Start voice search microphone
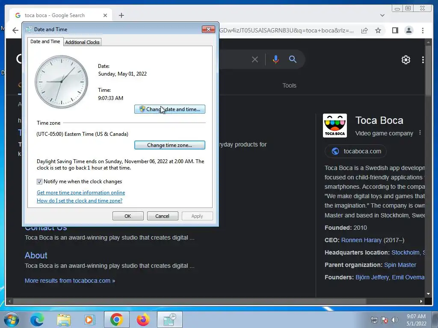The height and width of the screenshot is (328, 438). pos(276,59)
